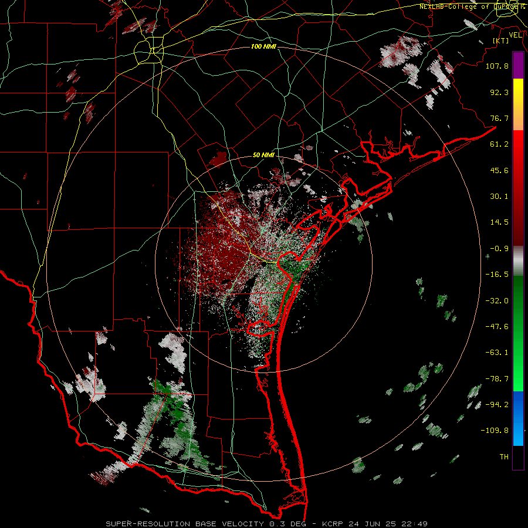The height and width of the screenshot is (528, 528).
Task: Select the -78.7 velocity scale value
Action: (497, 379)
